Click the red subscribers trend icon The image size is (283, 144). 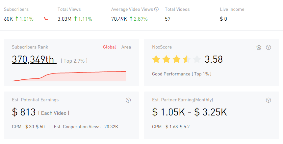click(46, 19)
